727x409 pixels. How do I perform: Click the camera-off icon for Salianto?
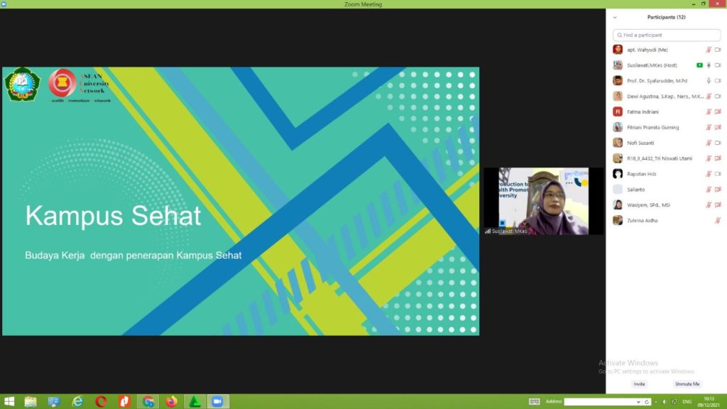click(718, 190)
